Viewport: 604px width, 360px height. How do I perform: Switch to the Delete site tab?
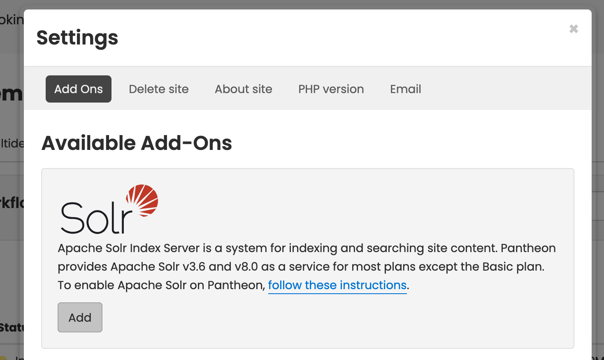158,89
